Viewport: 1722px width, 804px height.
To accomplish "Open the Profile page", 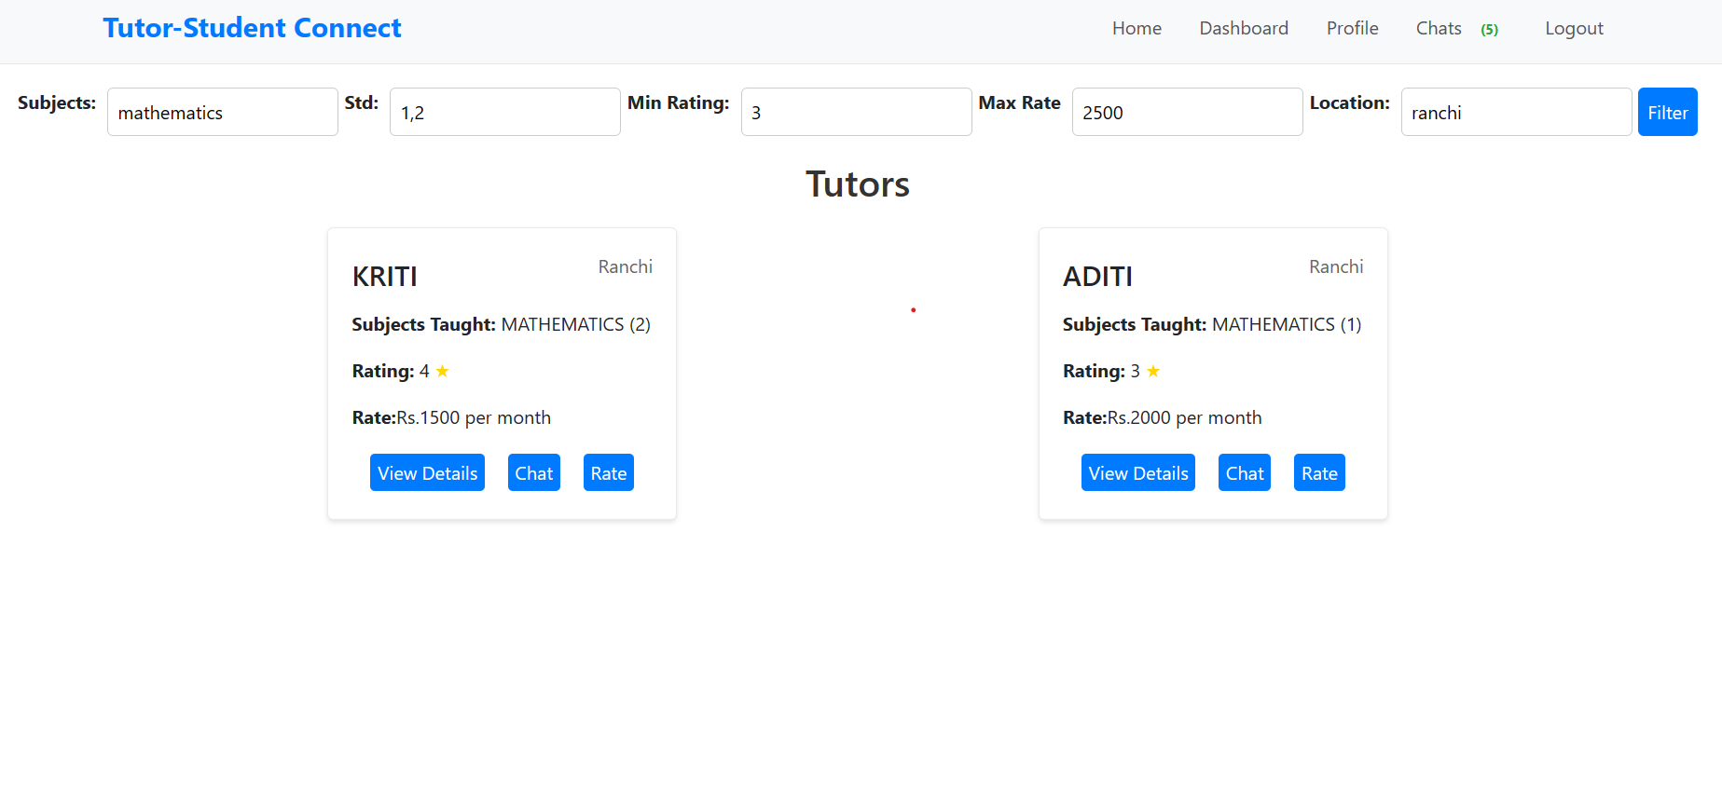I will pos(1352,29).
